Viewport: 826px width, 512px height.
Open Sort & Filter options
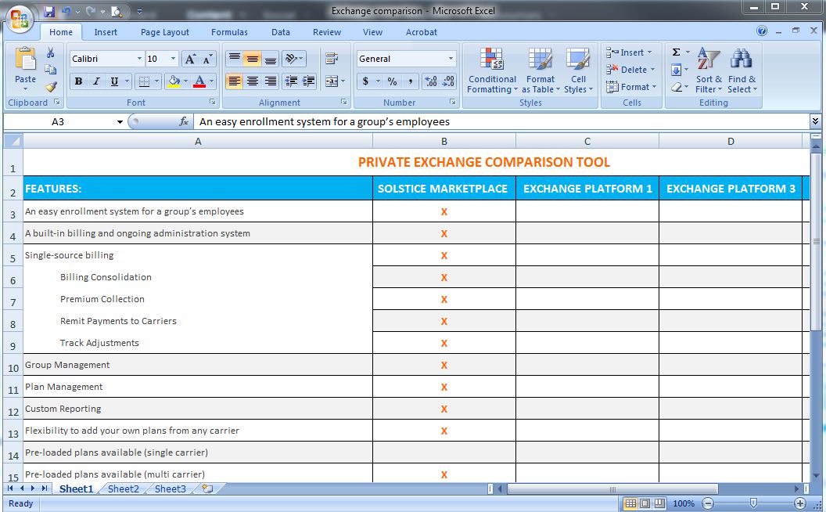(709, 70)
